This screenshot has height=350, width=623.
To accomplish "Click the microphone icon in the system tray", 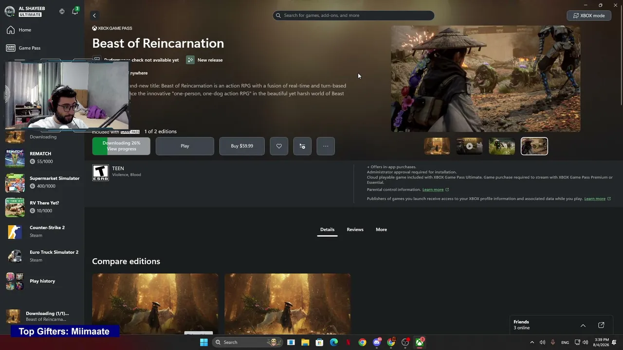I will tap(553, 342).
